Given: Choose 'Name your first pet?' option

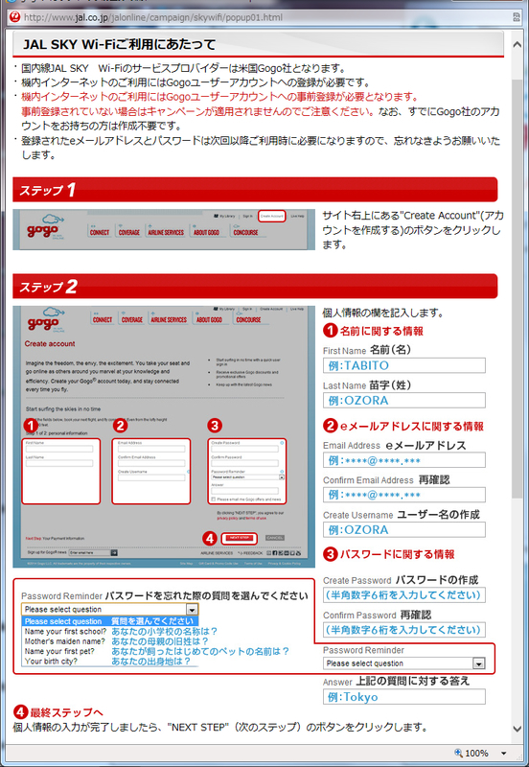Looking at the screenshot, I should click(59, 652).
